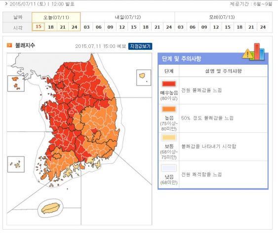
Task: Select 07/13 09:00 time slot
Action: [204, 27]
